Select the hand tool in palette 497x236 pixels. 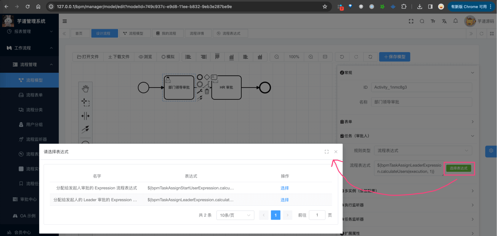tap(85, 88)
